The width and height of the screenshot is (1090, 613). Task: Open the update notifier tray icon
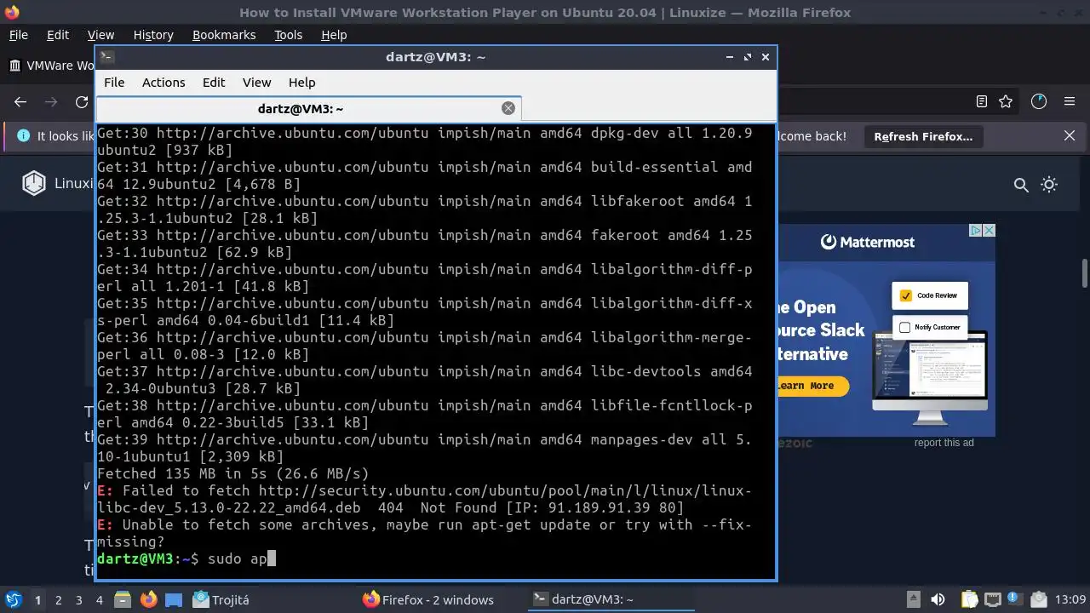coord(1037,600)
